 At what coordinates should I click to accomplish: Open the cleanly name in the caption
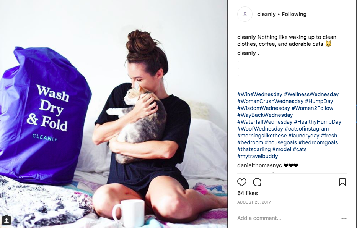click(246, 37)
